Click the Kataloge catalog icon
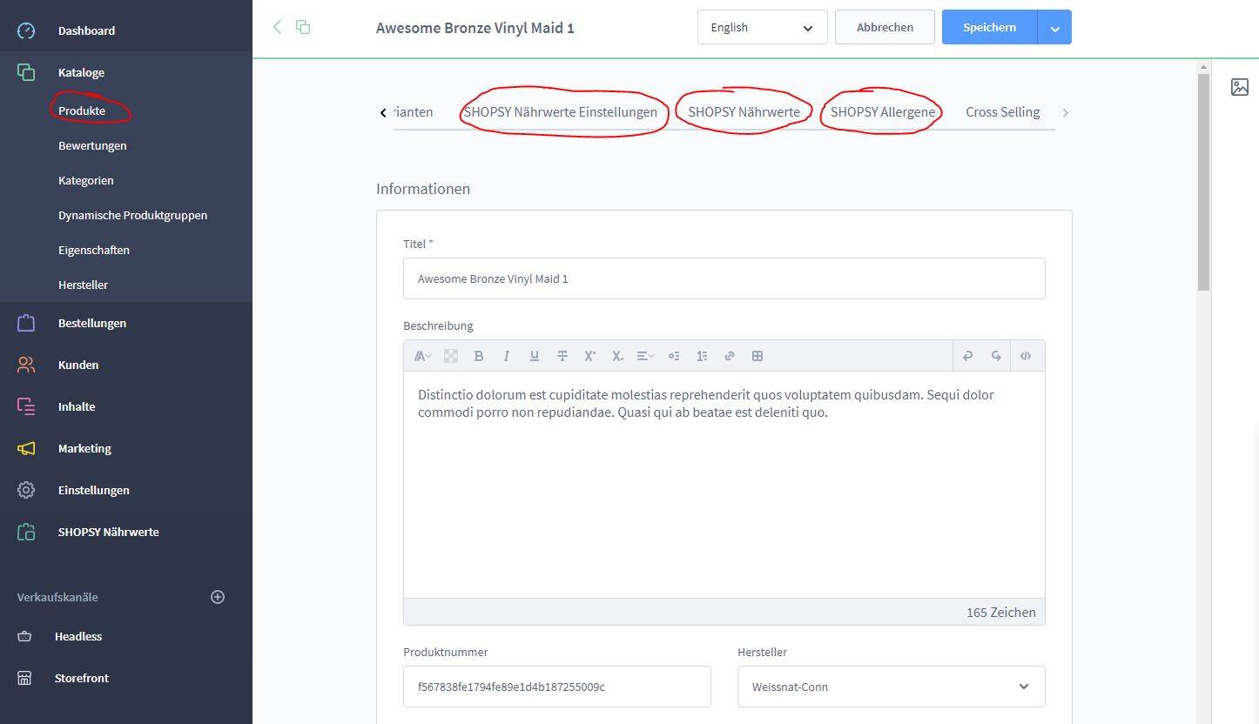The height and width of the screenshot is (724, 1259). click(26, 72)
